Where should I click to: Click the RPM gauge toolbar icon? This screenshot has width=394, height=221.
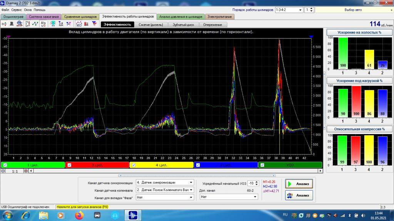tap(19, 24)
